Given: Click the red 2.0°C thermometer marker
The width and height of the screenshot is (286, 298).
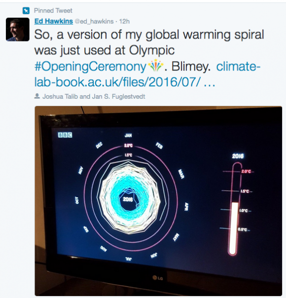Looking at the screenshot, I should 246,171.
